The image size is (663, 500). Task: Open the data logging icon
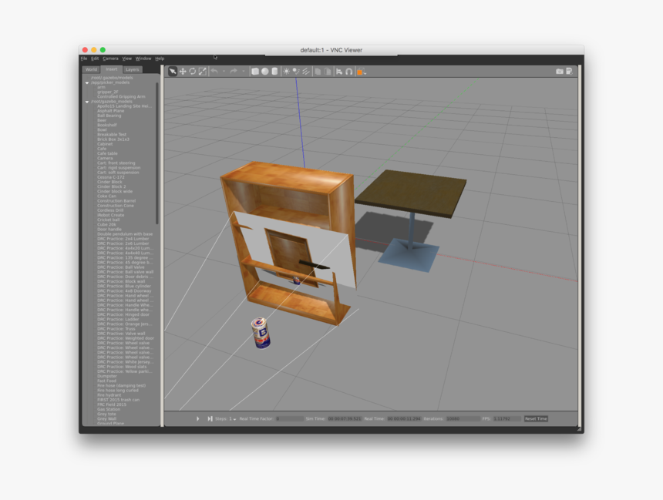click(x=569, y=72)
